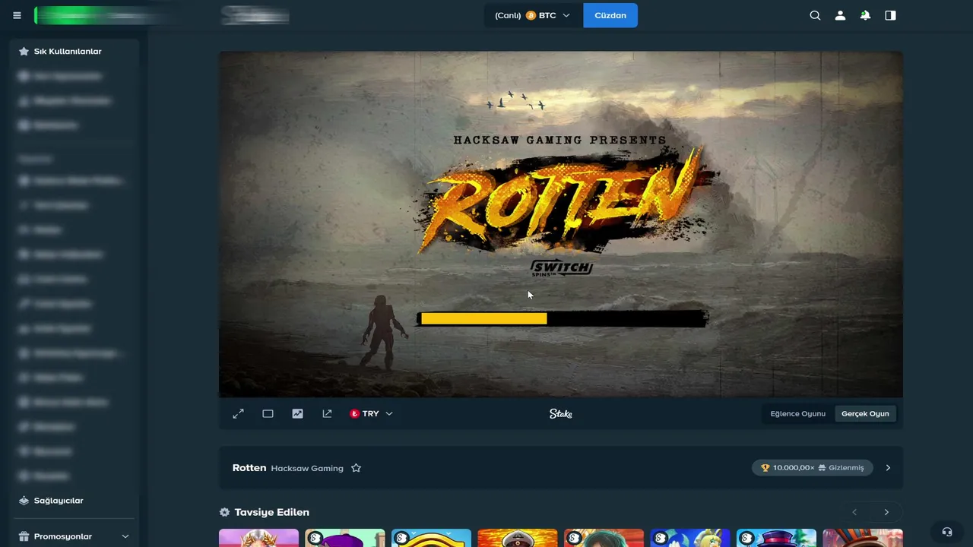Screen dimensions: 973x547
Task: Select Gerçek Oyun real play mode
Action: 865,413
